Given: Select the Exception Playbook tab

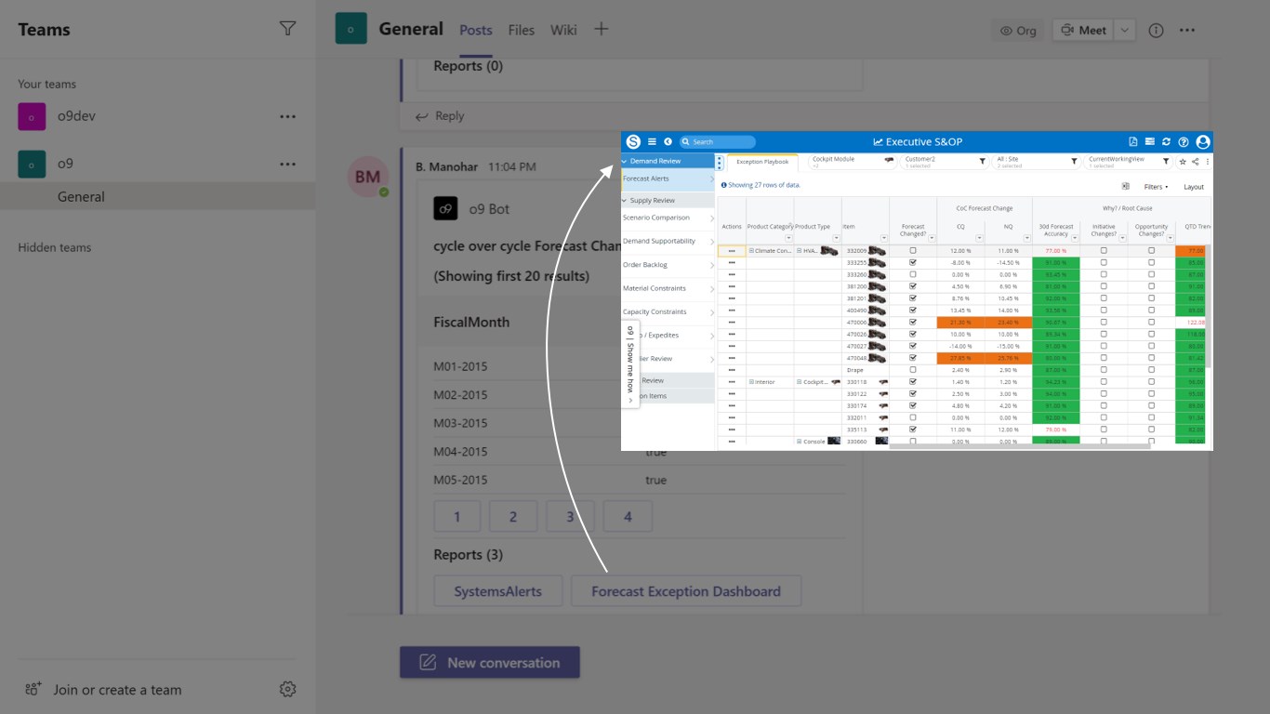Looking at the screenshot, I should point(762,162).
